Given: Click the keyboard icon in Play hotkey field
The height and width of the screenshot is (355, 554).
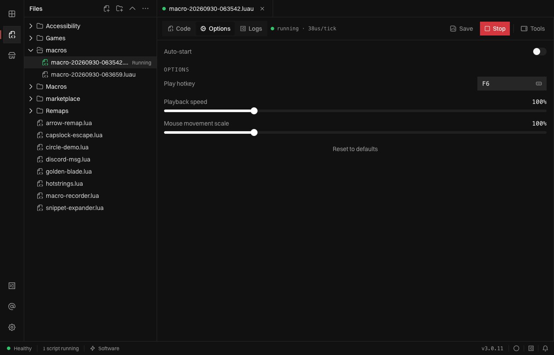Looking at the screenshot, I should (539, 84).
